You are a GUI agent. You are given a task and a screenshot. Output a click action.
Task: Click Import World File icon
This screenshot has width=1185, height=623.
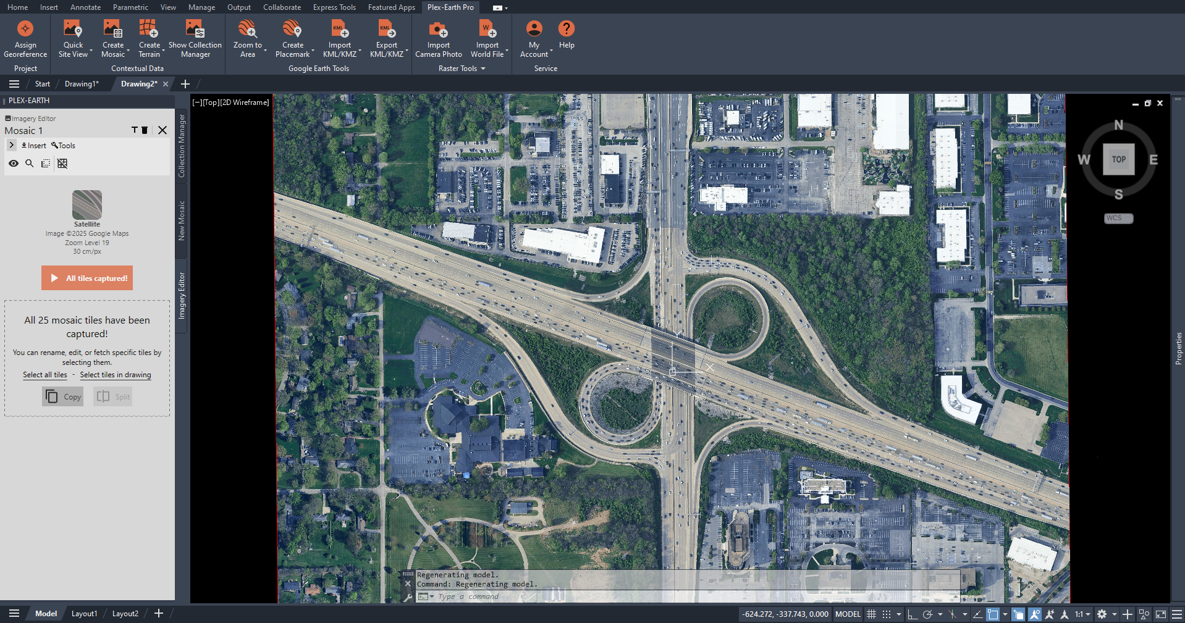(487, 29)
